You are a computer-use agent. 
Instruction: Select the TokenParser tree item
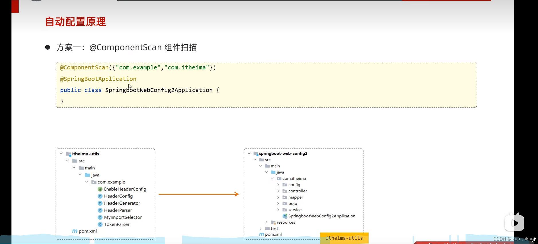(114, 224)
